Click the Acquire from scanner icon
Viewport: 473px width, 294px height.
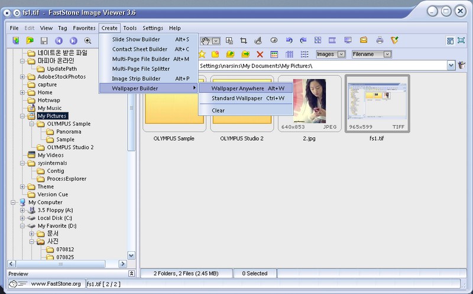coord(16,40)
